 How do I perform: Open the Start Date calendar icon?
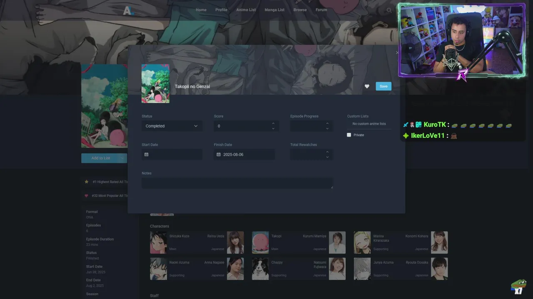click(146, 154)
